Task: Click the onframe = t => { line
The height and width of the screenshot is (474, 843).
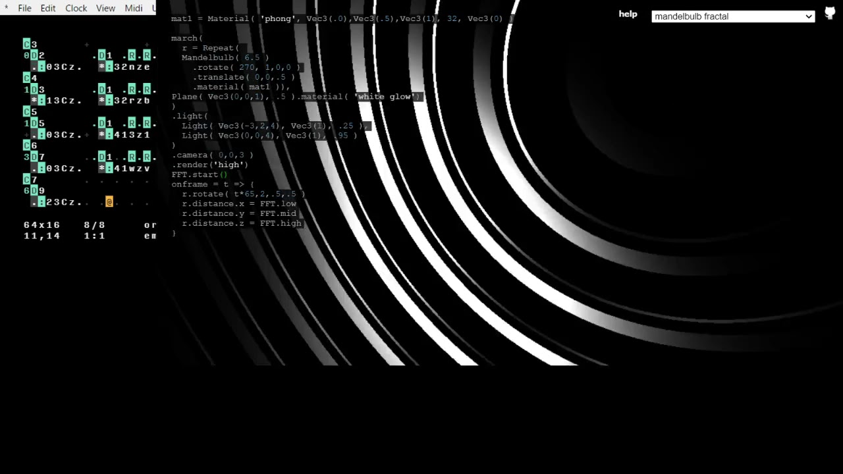Action: [213, 184]
